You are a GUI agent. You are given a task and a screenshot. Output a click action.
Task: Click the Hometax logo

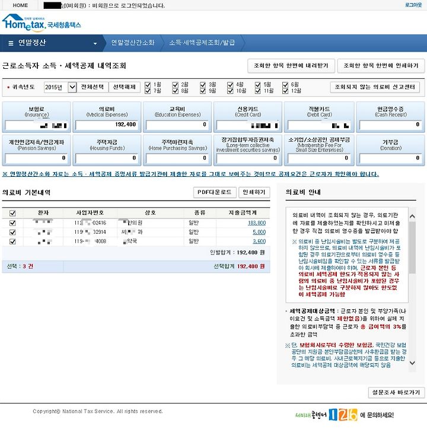pyautogui.click(x=42, y=22)
